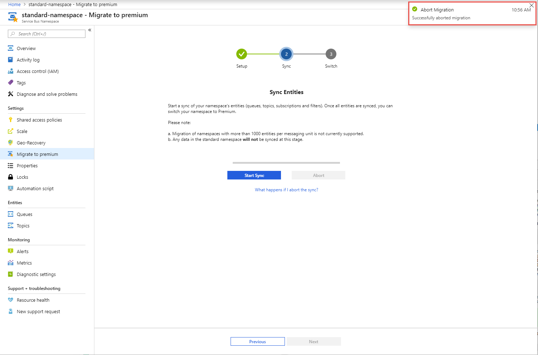Open the abort sync help link
538x355 pixels.
click(286, 189)
